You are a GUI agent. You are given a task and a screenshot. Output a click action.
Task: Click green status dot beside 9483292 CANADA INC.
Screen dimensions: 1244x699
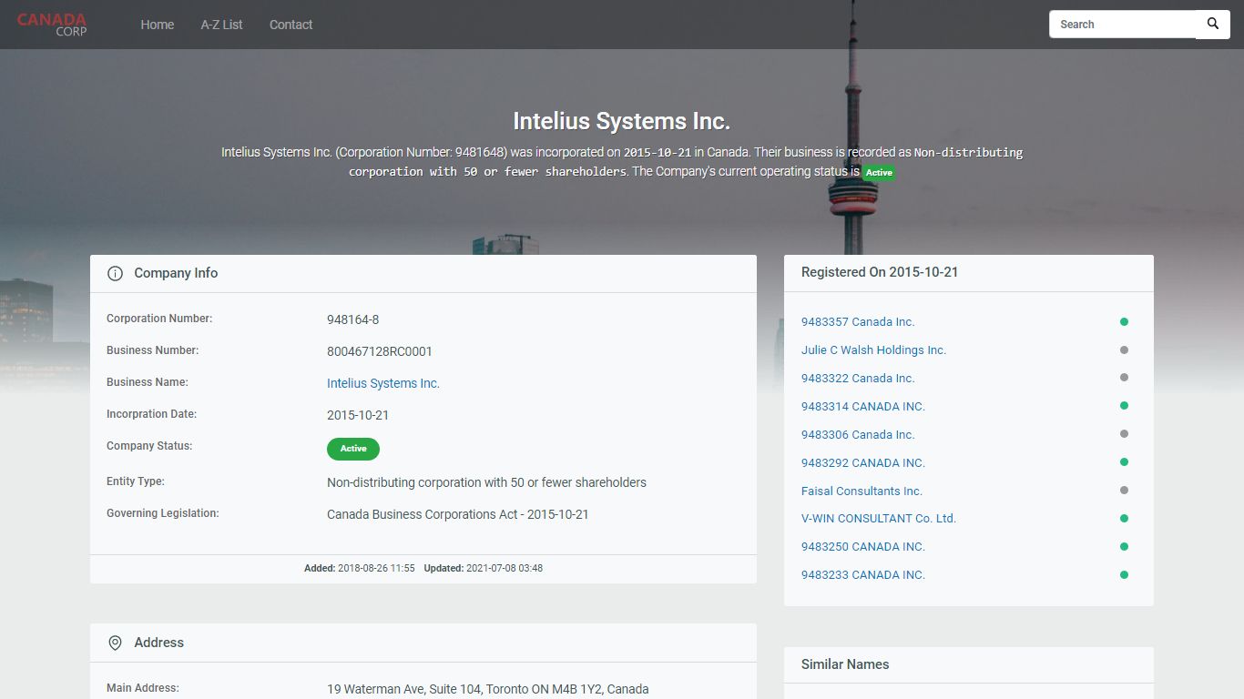tap(1124, 462)
